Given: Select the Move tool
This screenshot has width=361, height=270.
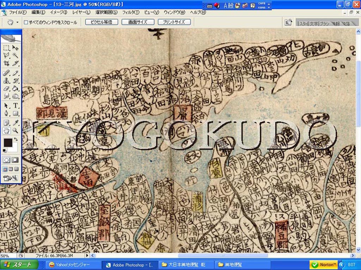Looking at the screenshot, I should coord(16,48).
